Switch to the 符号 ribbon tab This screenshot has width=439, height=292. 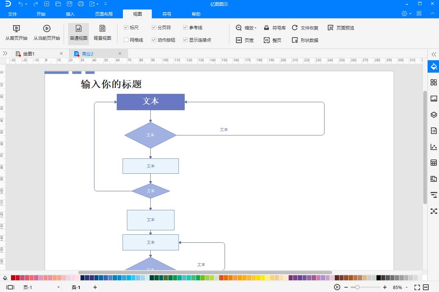pyautogui.click(x=166, y=14)
